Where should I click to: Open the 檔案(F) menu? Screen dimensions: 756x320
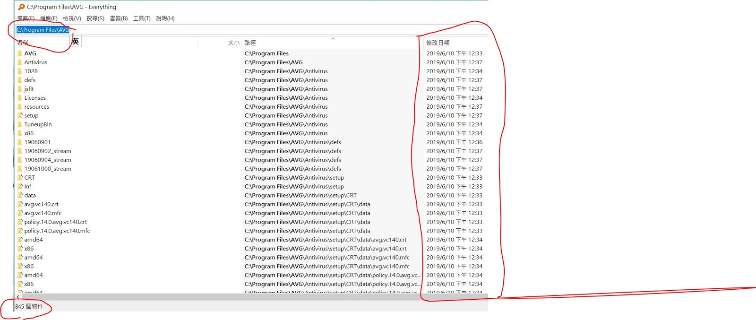pos(26,18)
